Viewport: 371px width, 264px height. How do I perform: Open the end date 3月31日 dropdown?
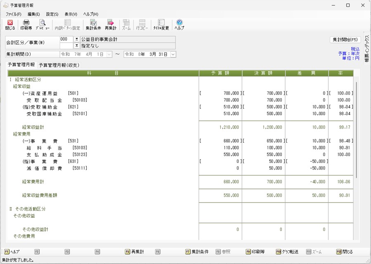pyautogui.click(x=173, y=54)
